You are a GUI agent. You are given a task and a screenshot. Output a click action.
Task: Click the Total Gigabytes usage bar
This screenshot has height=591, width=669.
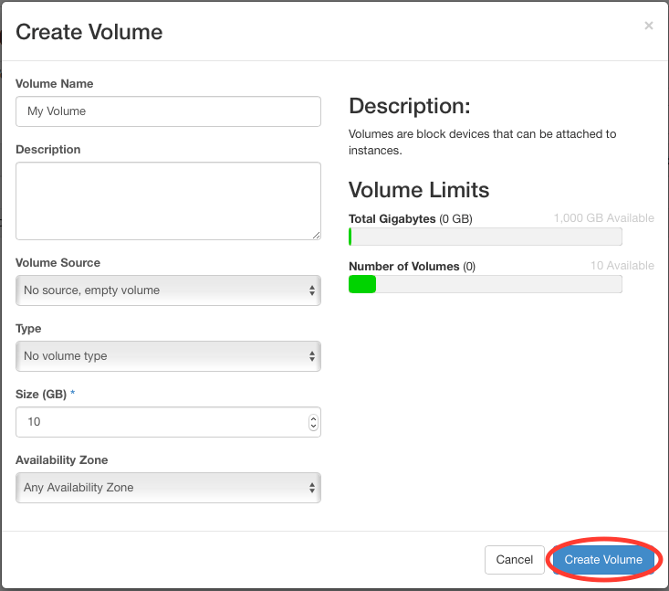pos(485,237)
